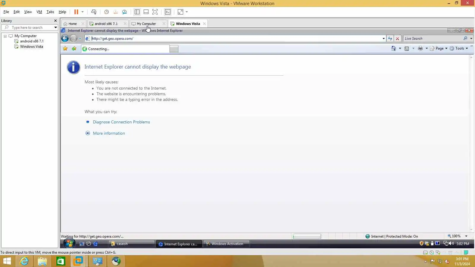Open the Tools menu in Internet Explorer
This screenshot has width=475, height=267.
[x=459, y=48]
